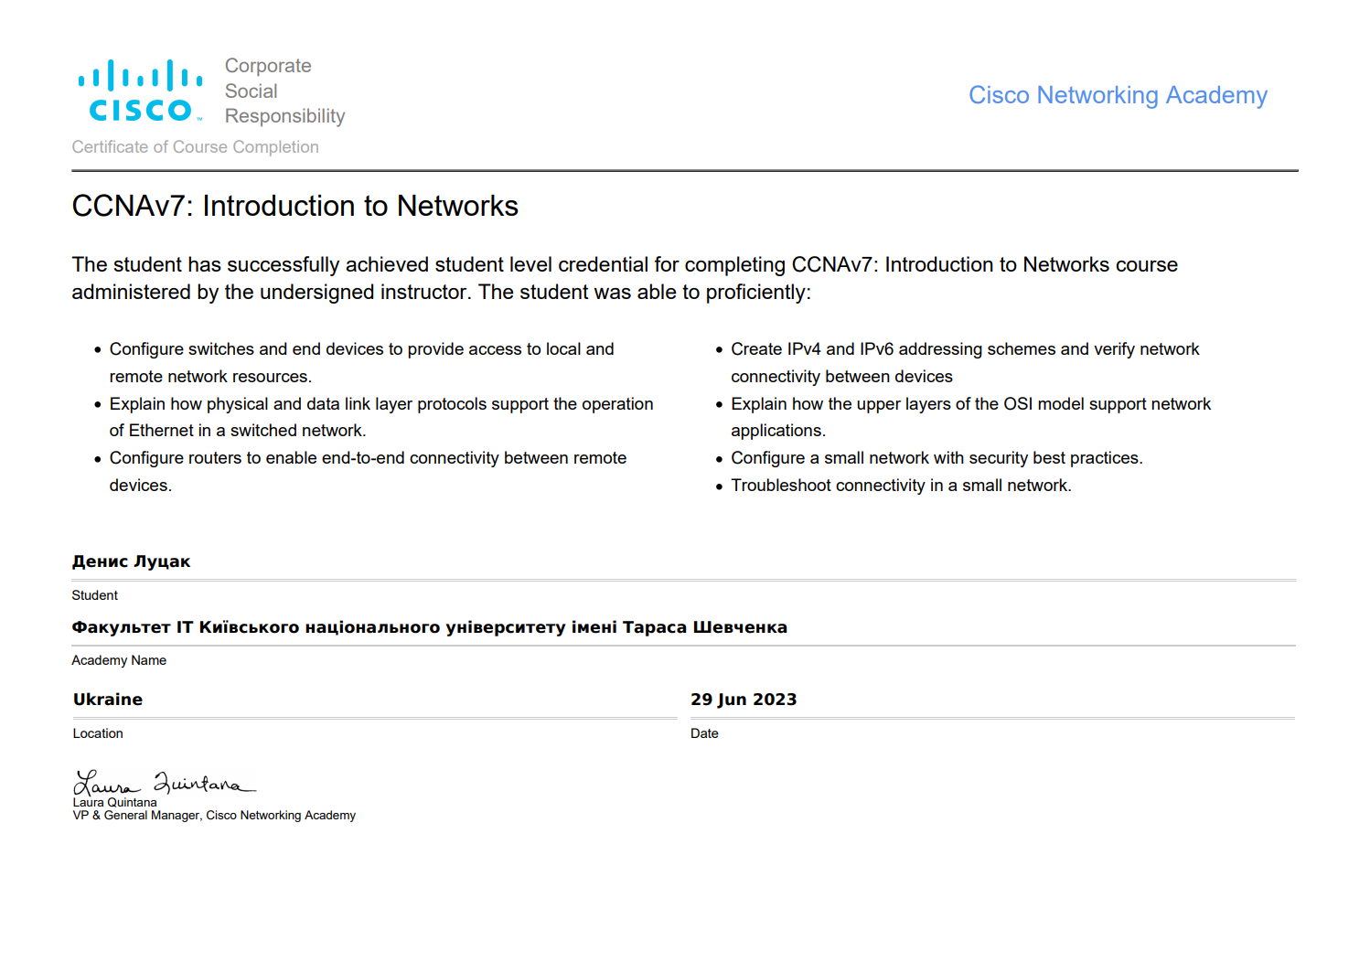
Task: Click the student name Денис Луцак
Action: tap(131, 561)
